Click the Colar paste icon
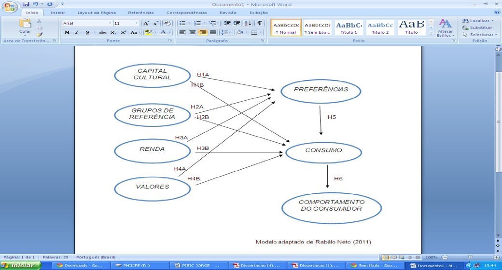502x270 pixels. (x=25, y=24)
